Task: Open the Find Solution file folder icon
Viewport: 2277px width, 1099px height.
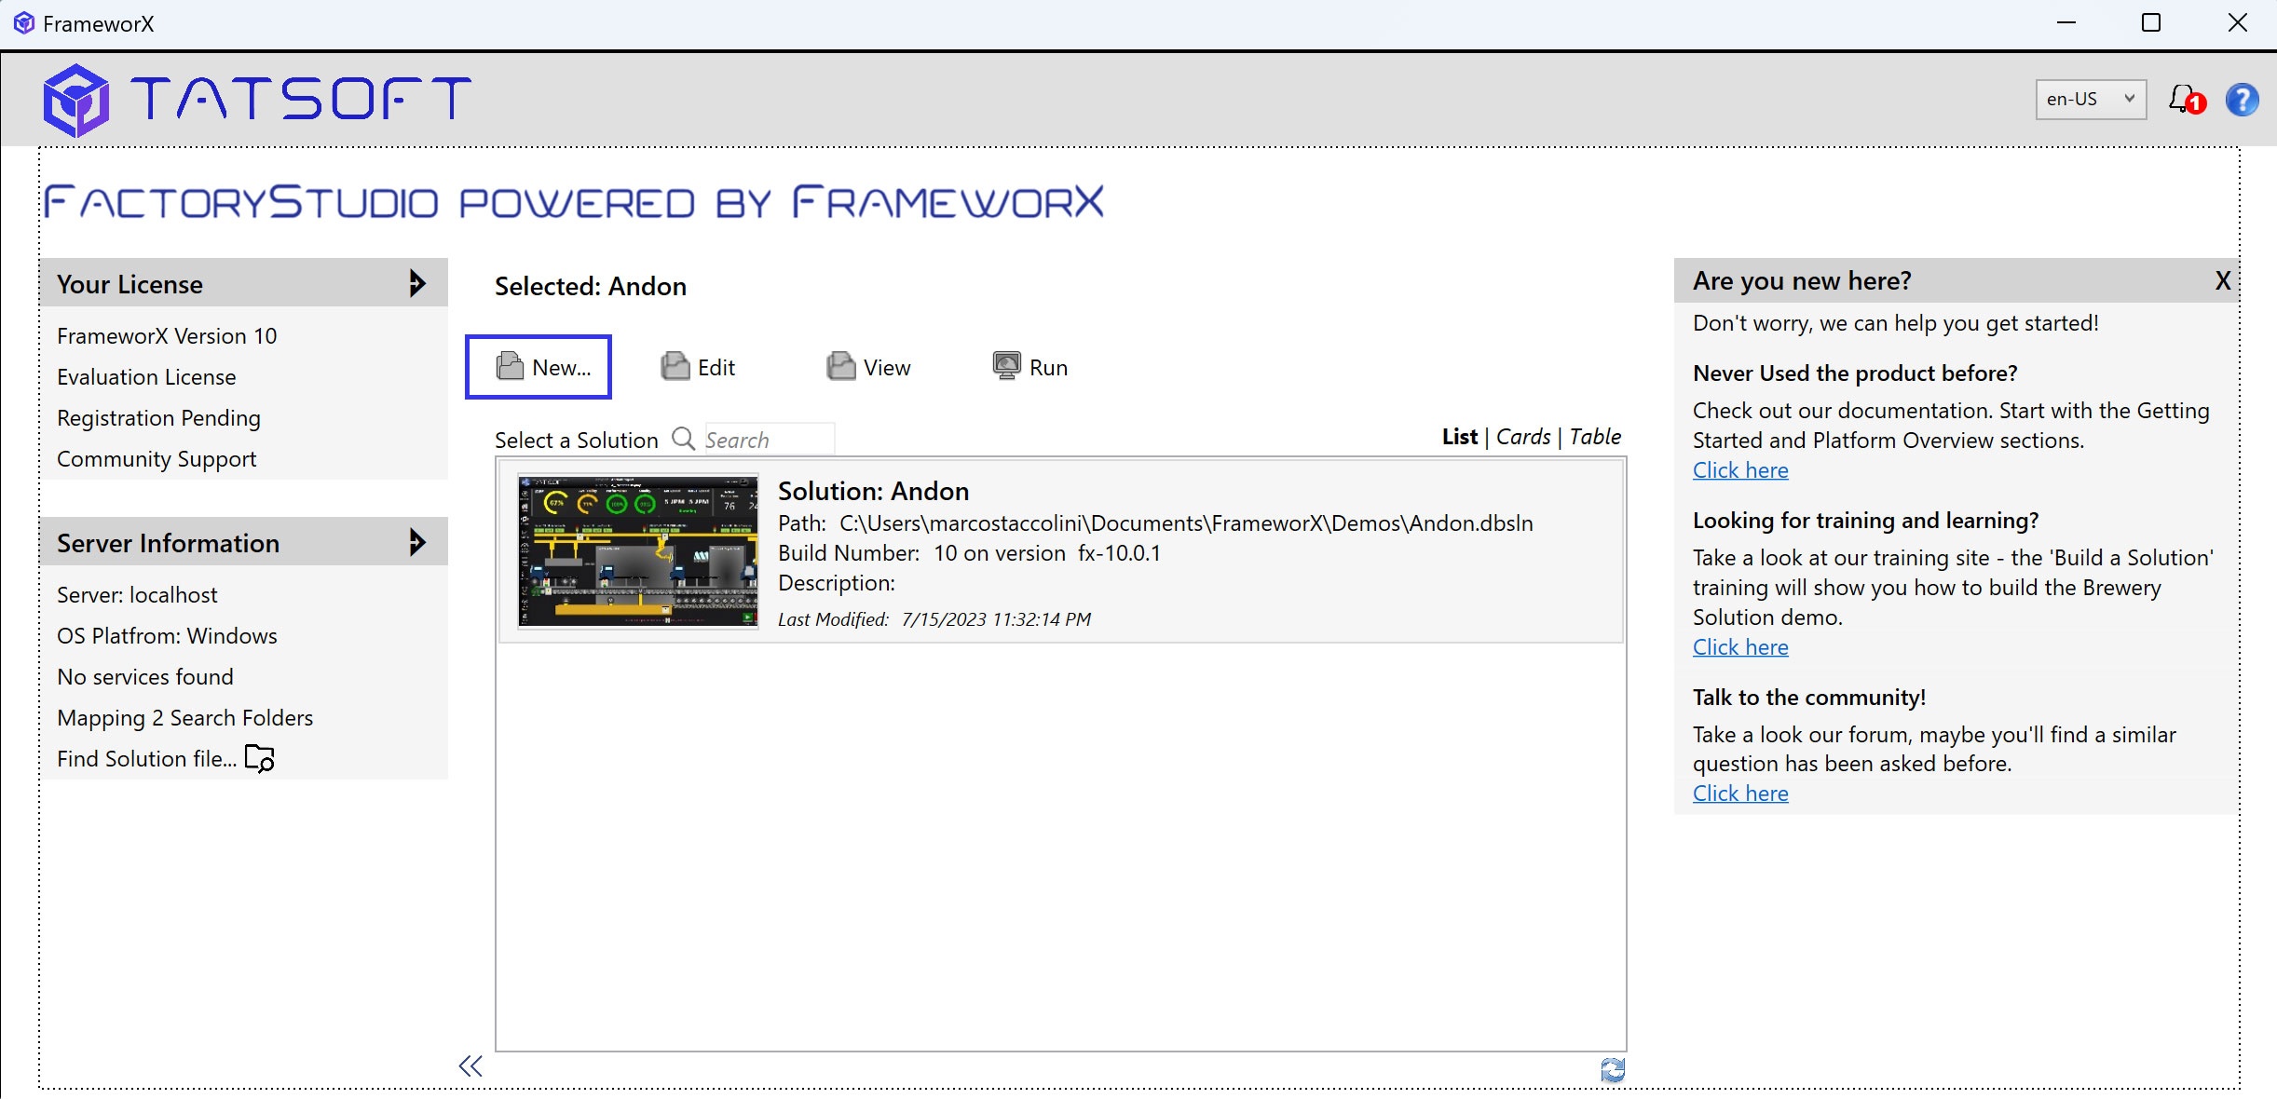Action: click(260, 758)
